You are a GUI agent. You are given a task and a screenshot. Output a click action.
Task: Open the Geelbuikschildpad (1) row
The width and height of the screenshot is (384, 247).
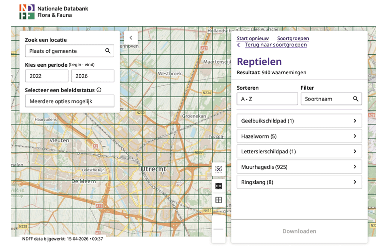tap(299, 121)
